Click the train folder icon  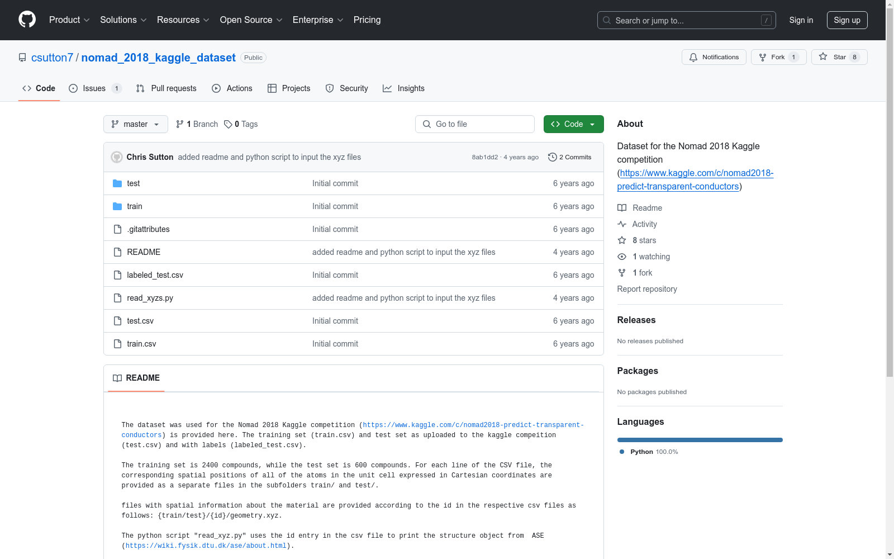(117, 206)
